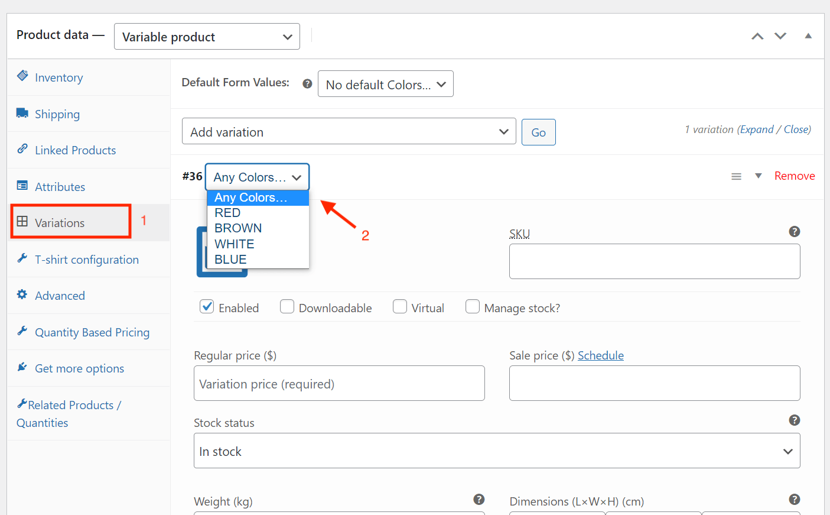Click the red Remove link
Image resolution: width=830 pixels, height=515 pixels.
point(794,176)
